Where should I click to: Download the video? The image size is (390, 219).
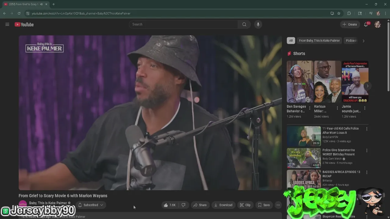[x=223, y=205]
